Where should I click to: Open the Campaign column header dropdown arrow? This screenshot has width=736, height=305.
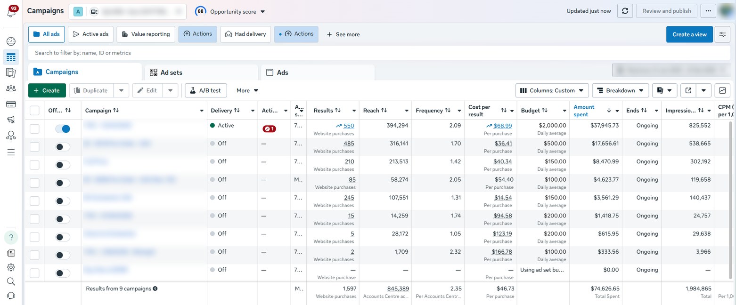pos(202,111)
